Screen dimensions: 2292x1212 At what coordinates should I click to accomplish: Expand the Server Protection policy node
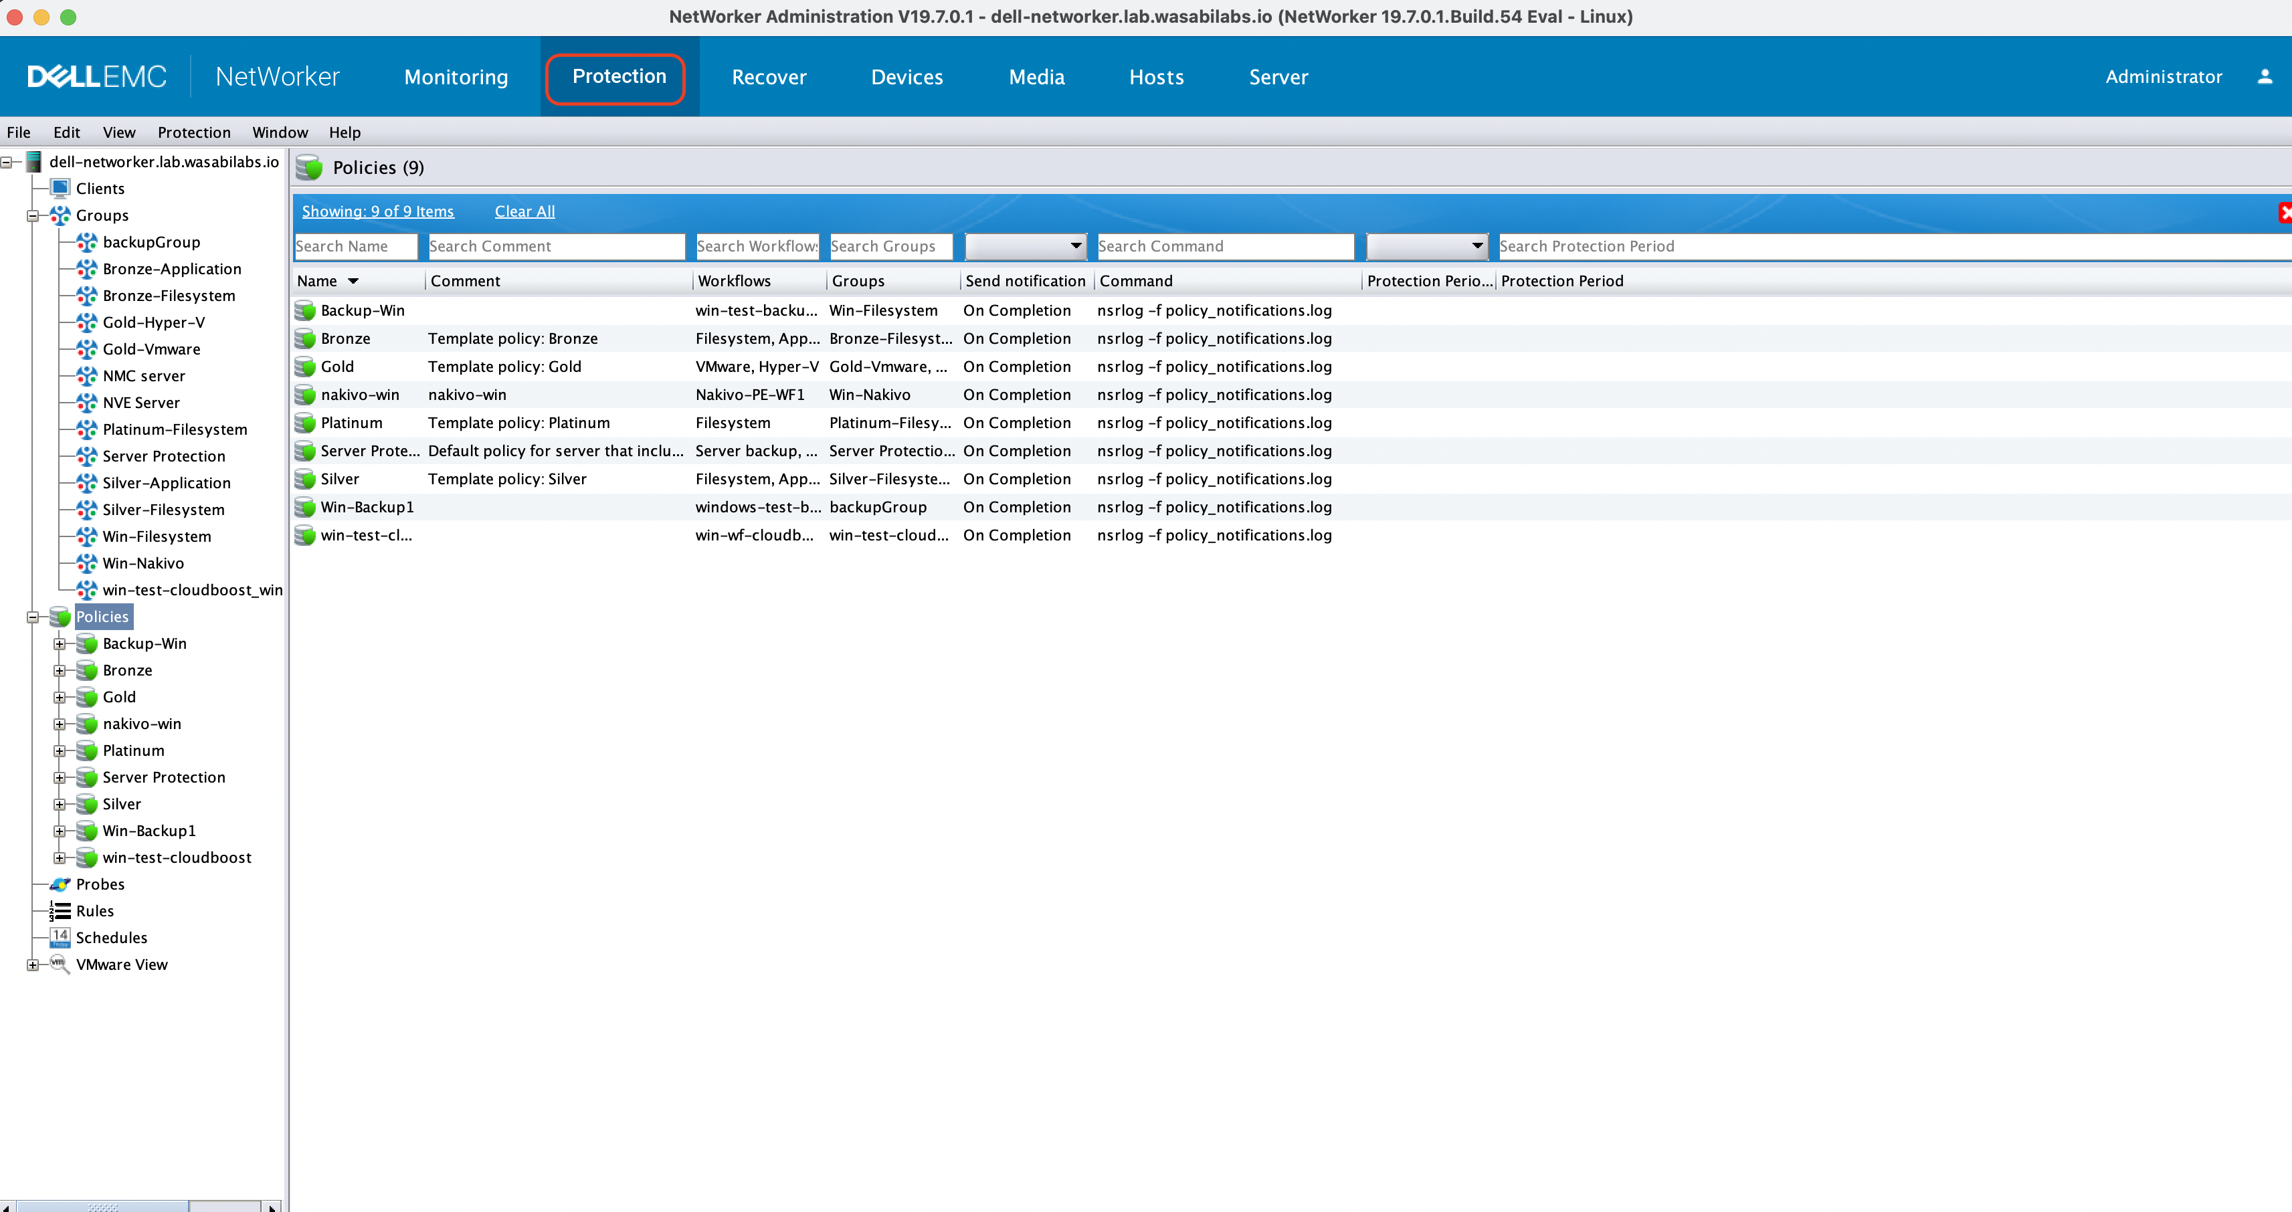[x=60, y=778]
